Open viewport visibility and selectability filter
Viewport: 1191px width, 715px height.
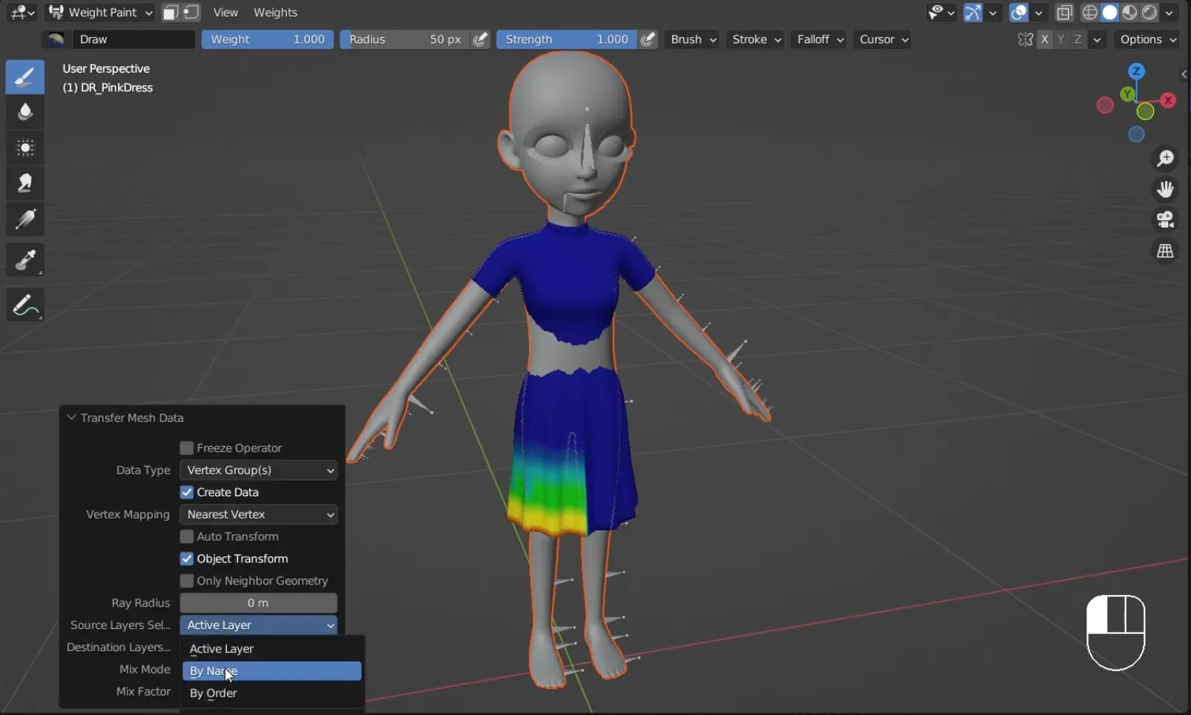941,13
